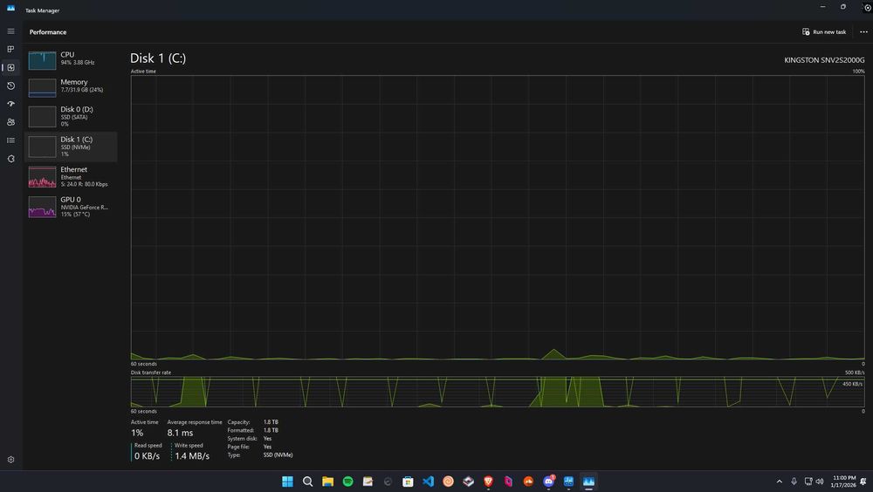Select CPU in the performance list

(71, 58)
